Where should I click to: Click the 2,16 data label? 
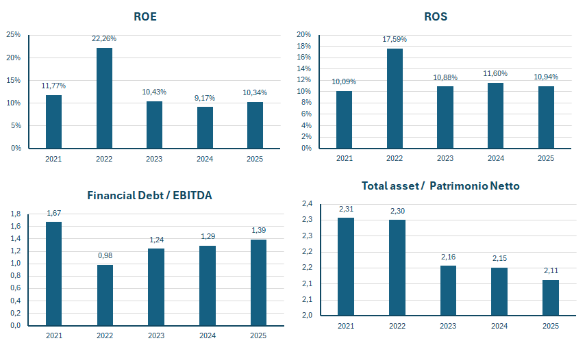(x=447, y=257)
